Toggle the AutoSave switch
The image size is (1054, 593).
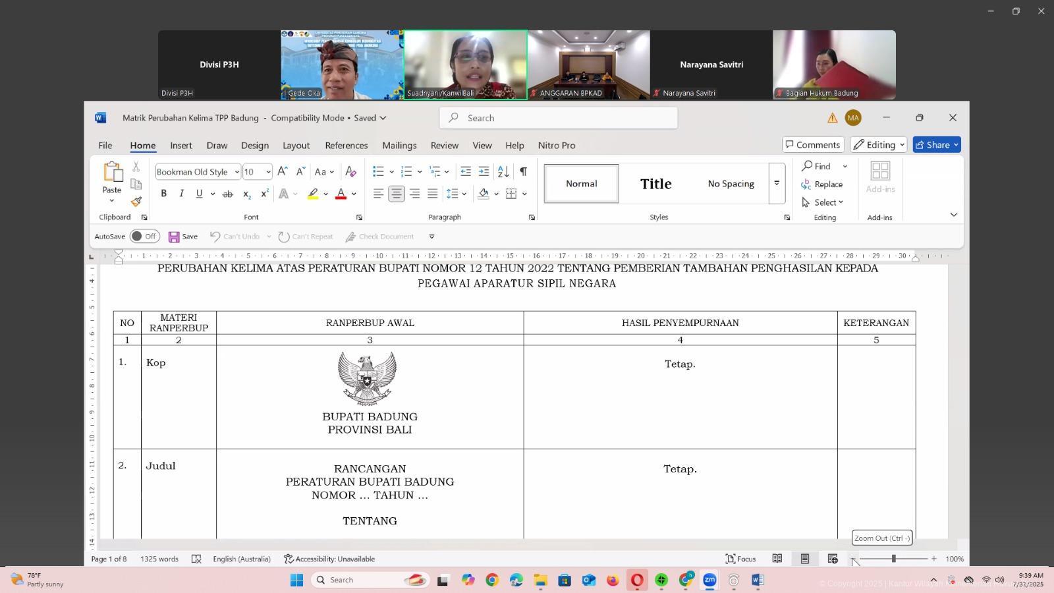coord(144,237)
